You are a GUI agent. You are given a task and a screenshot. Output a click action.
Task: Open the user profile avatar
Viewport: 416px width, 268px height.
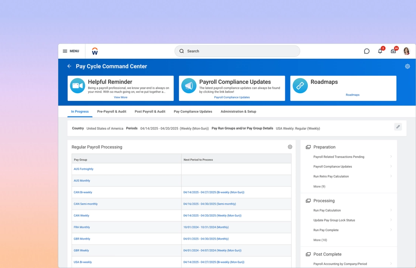tap(407, 51)
